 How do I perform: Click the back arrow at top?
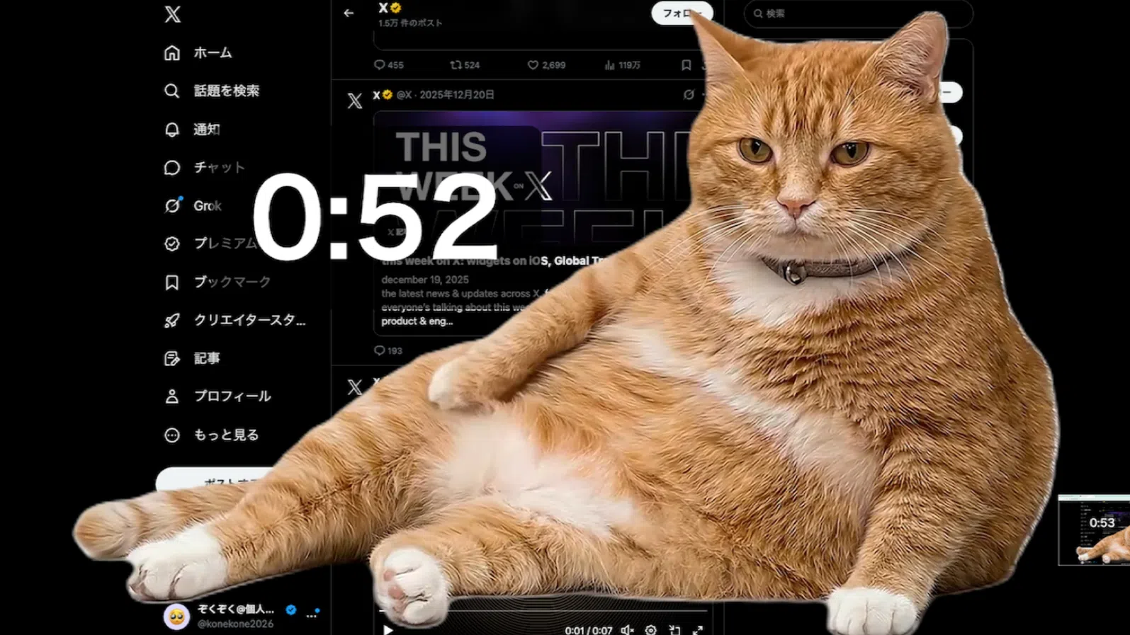(349, 13)
